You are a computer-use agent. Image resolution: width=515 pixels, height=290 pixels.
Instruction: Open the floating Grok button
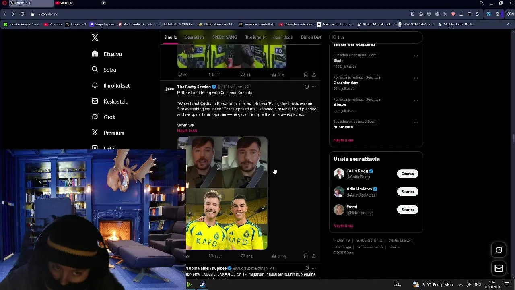499,250
